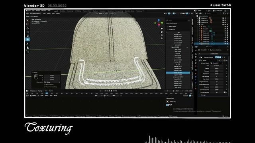The image size is (255, 143).
Task: Open the Object Mode dropdown
Action: point(35,14)
